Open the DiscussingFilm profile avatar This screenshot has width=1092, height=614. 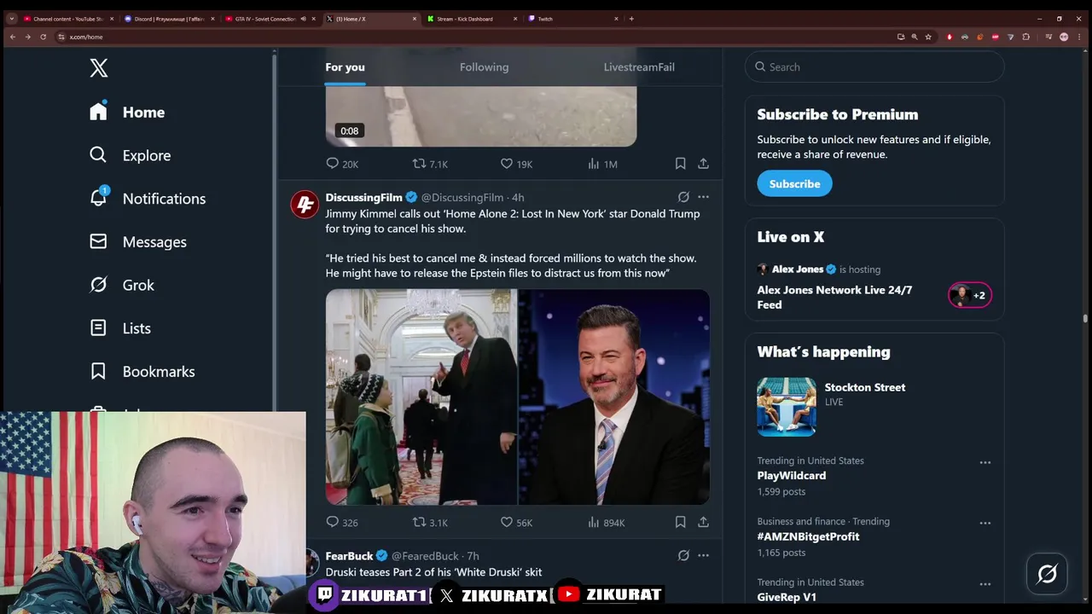click(305, 205)
